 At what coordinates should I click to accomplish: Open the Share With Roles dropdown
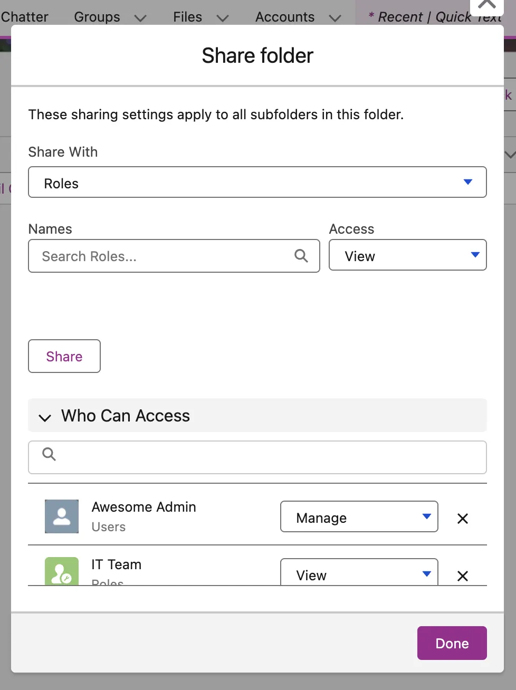[257, 183]
